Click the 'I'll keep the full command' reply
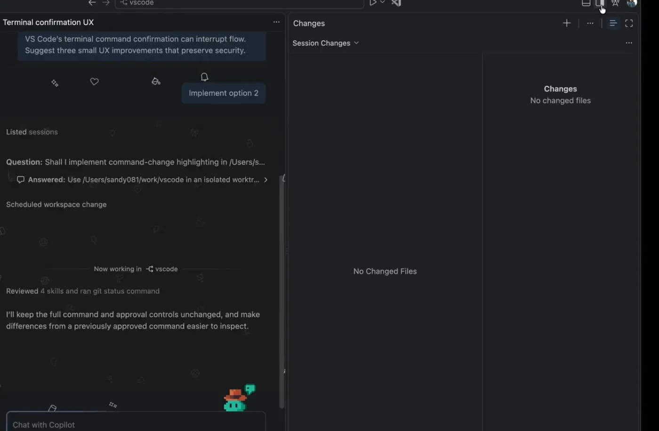659x431 pixels. pyautogui.click(x=133, y=320)
